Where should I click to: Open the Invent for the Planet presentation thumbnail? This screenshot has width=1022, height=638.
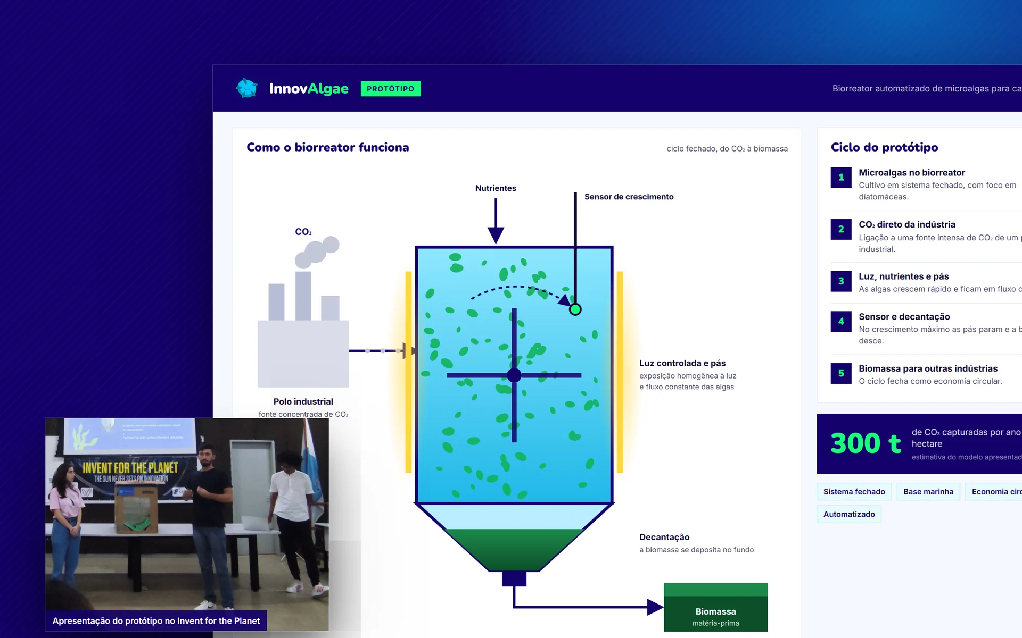point(187,524)
